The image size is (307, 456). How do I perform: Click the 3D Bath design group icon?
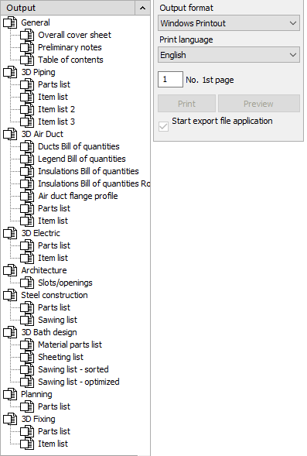click(x=10, y=332)
